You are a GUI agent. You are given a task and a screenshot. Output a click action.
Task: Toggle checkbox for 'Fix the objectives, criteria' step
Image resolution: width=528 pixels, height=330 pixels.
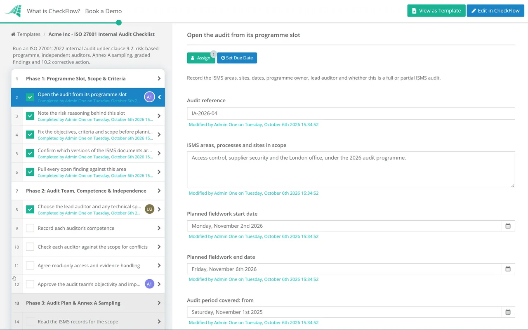click(30, 134)
